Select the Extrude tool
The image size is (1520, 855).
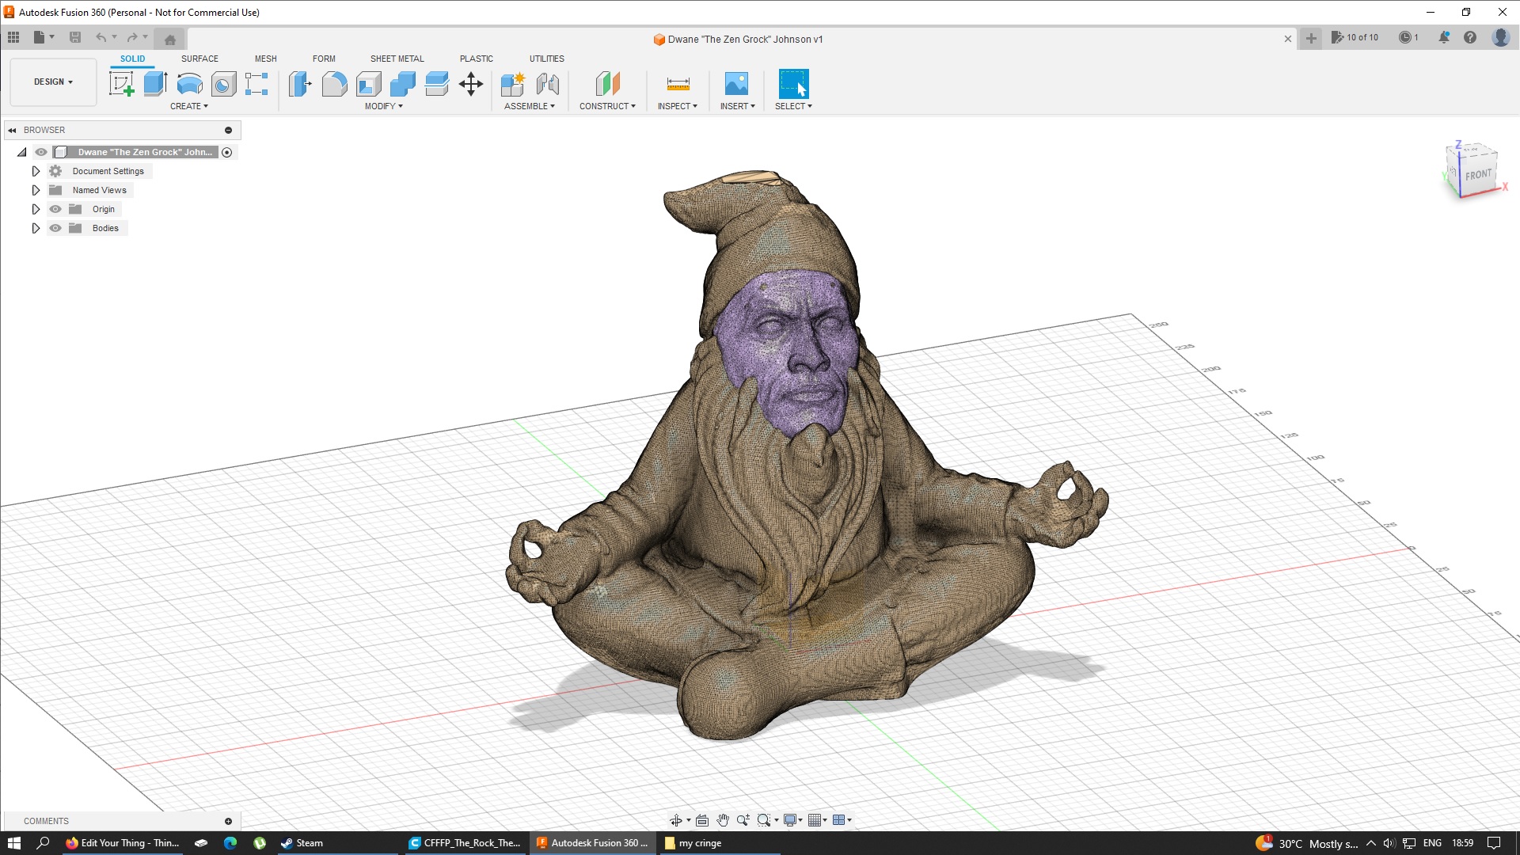click(x=155, y=84)
